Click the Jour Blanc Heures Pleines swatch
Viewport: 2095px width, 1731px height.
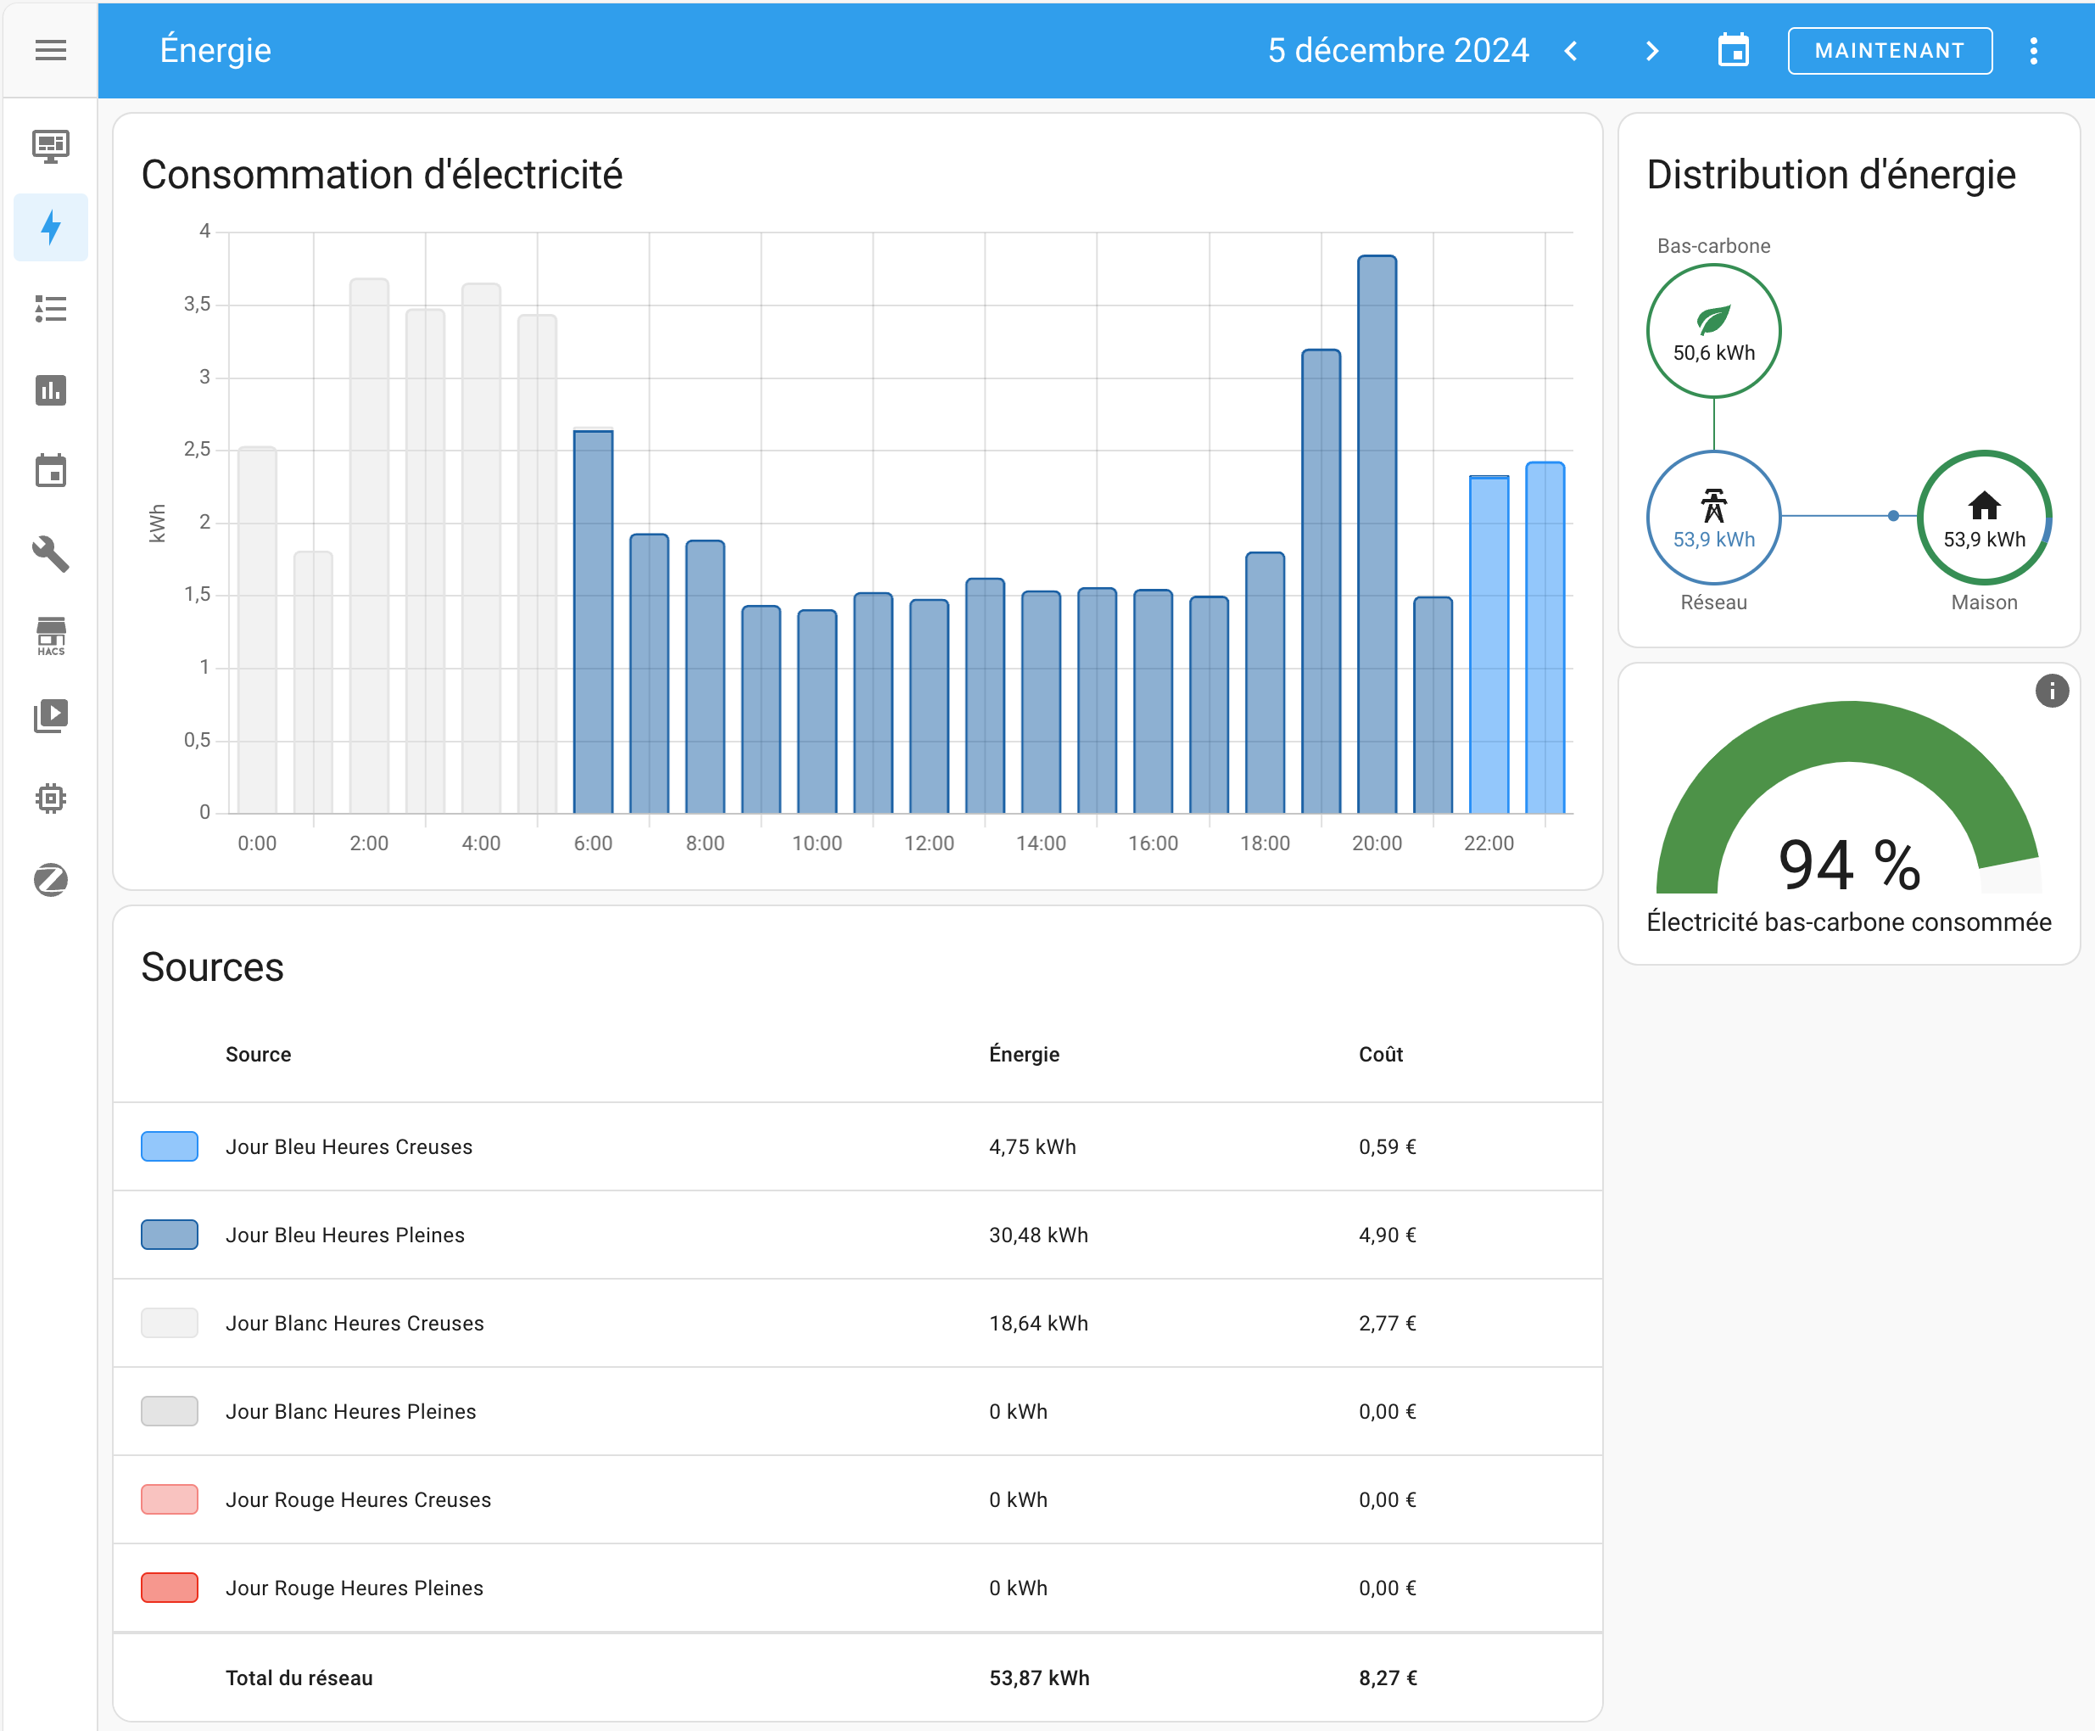[170, 1411]
